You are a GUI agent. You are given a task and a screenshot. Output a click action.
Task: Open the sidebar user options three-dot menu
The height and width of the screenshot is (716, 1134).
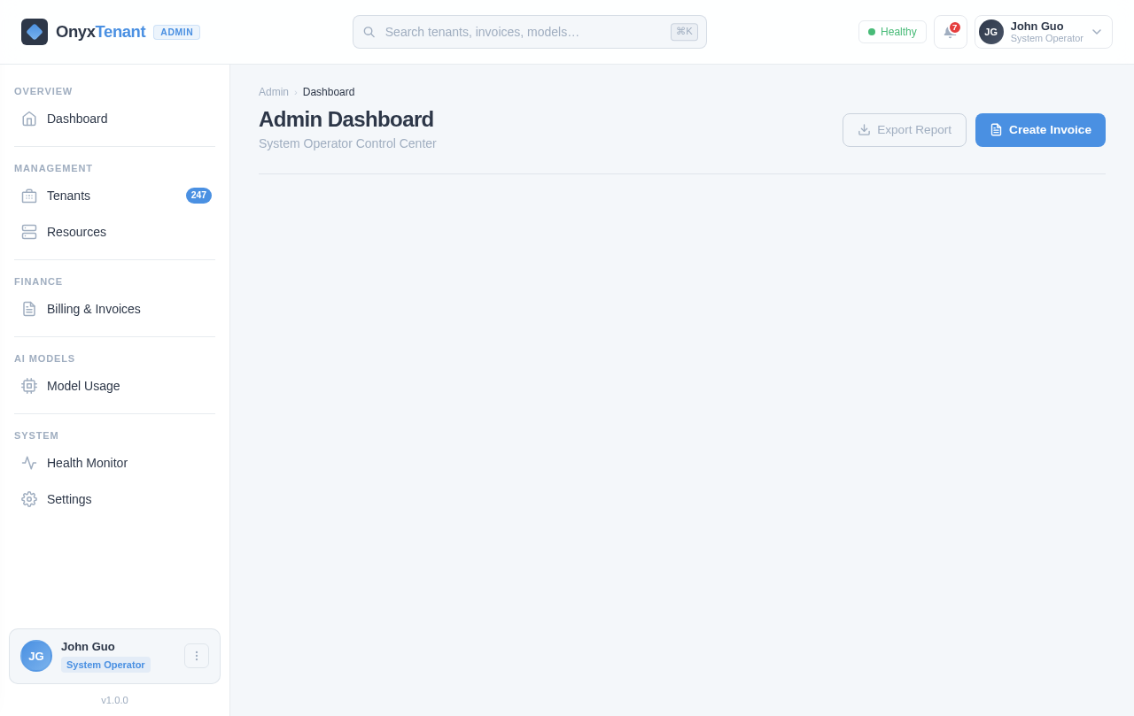197,656
